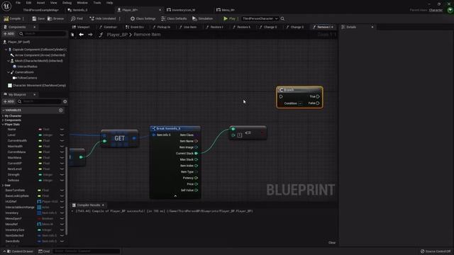Screen dimensions: 454x255
Task: Switch to ThirdPersonExampleMap tab
Action: click(40, 10)
